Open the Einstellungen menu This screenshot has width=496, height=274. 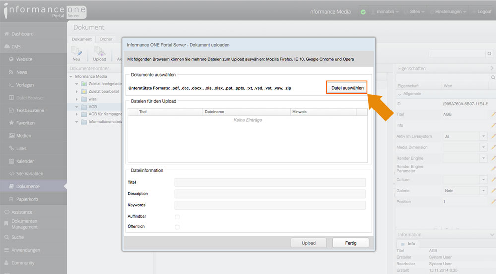click(448, 12)
